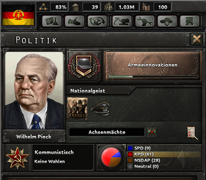Open the Trade menu with circular arrows
The height and width of the screenshot is (180, 206).
coord(97,21)
